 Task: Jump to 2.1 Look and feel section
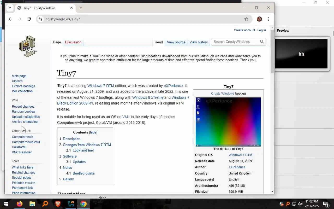(80, 150)
